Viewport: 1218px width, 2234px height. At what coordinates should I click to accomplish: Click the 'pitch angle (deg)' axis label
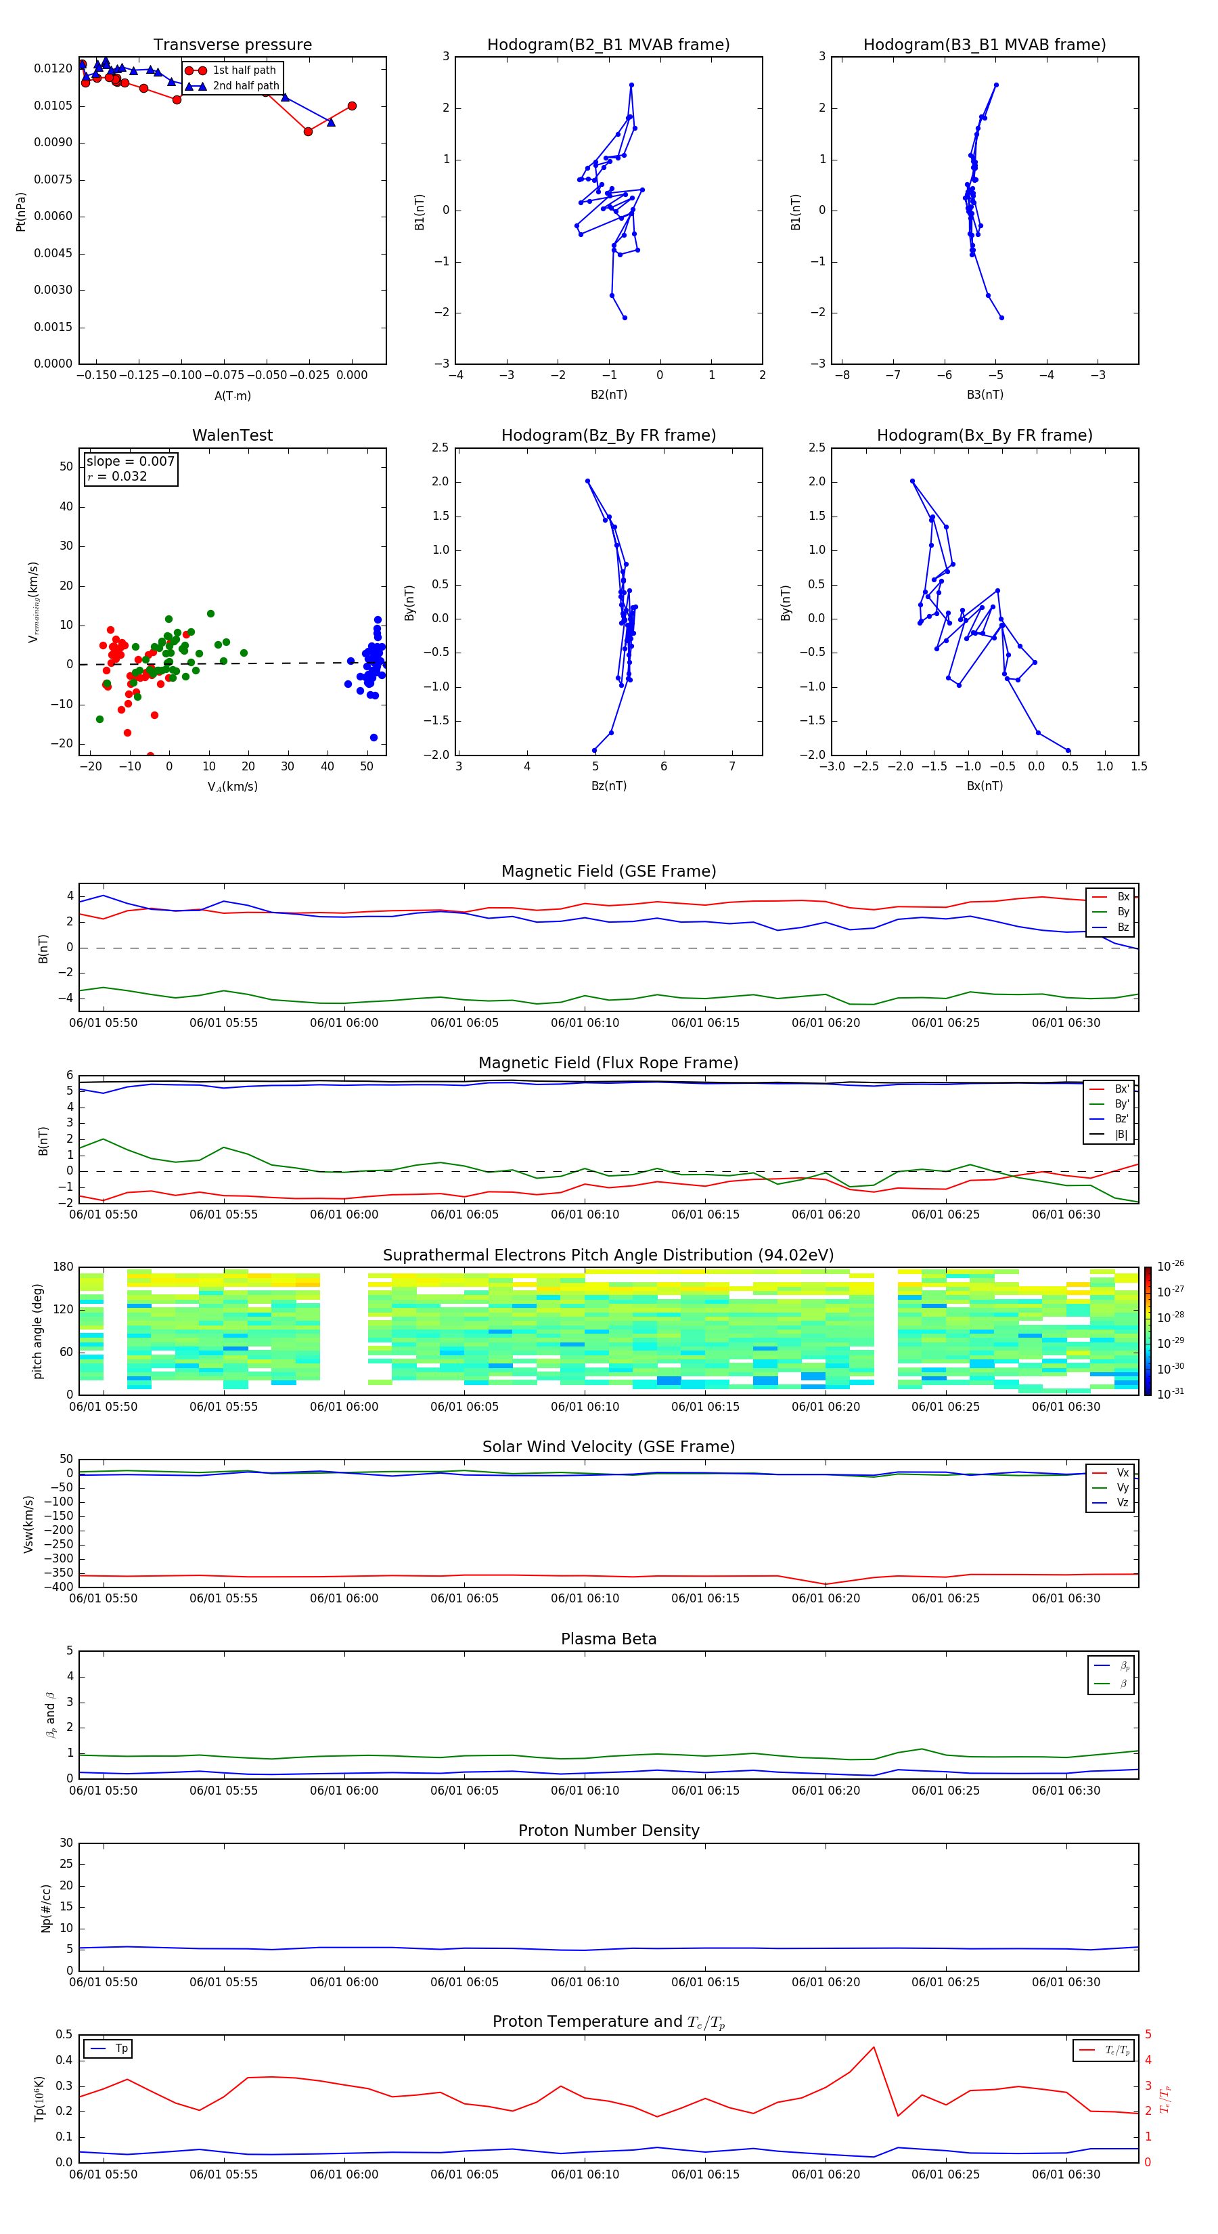(37, 1331)
